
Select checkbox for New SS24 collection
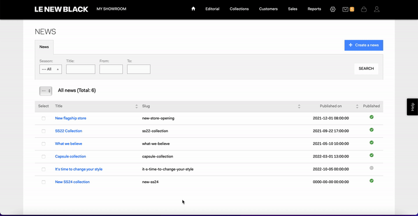[x=43, y=182]
